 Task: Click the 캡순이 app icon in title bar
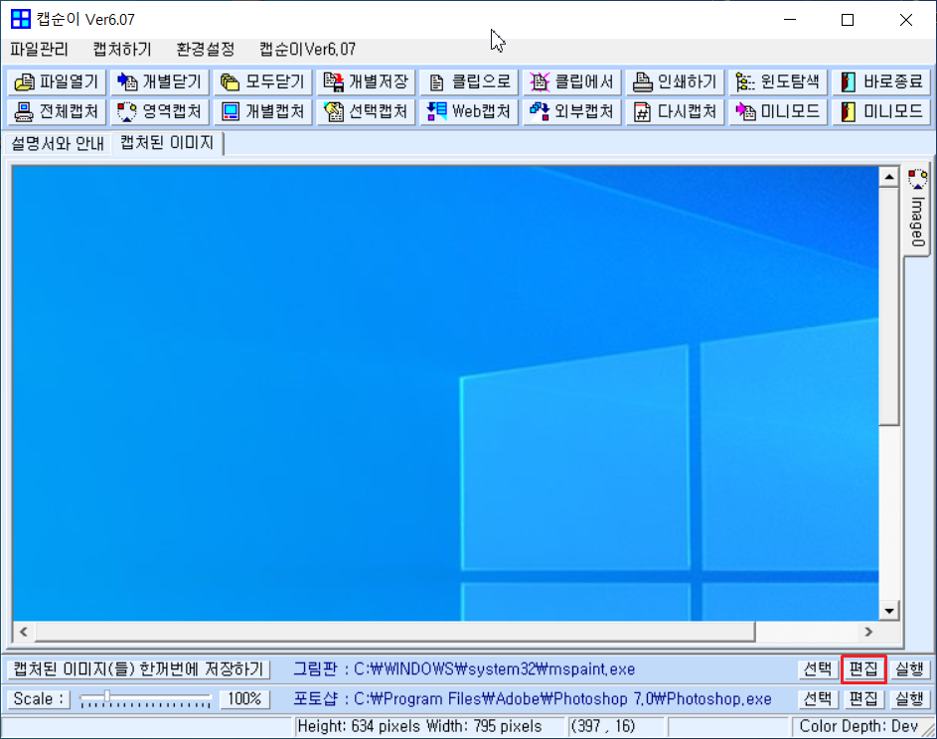(x=21, y=19)
